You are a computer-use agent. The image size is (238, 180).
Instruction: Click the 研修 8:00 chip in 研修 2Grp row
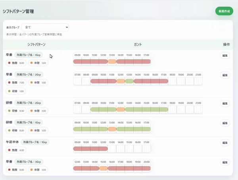(16, 111)
